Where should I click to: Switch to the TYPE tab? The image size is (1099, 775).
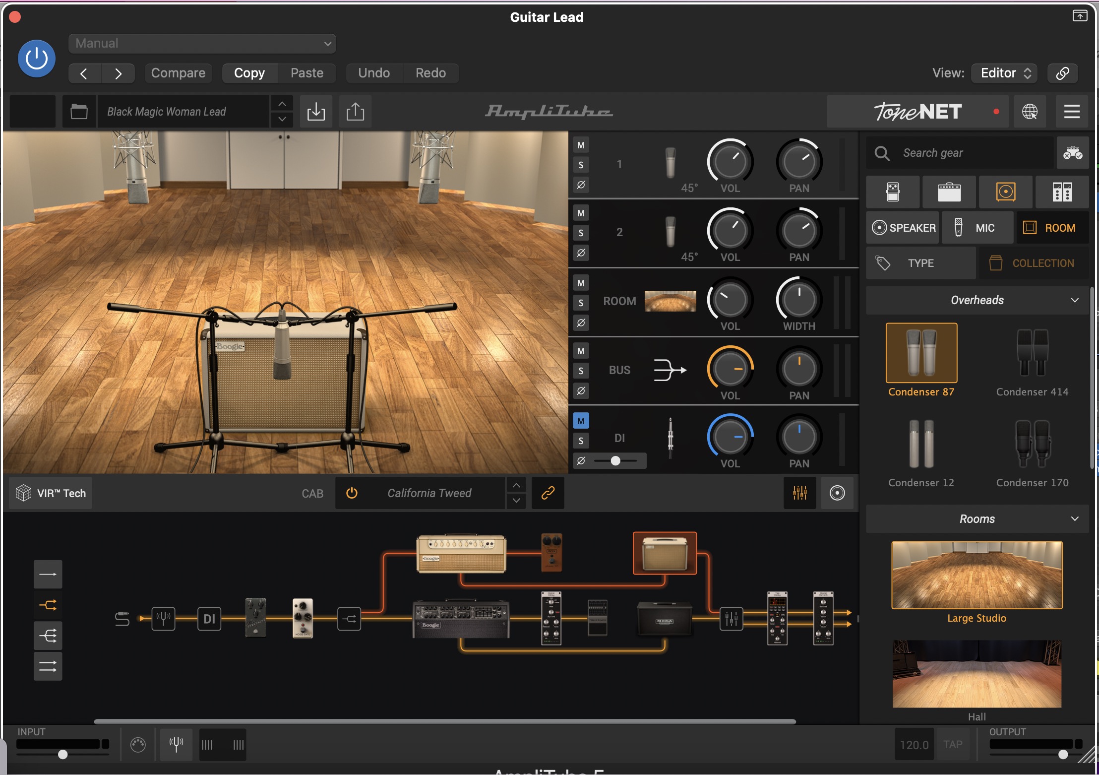tap(921, 263)
